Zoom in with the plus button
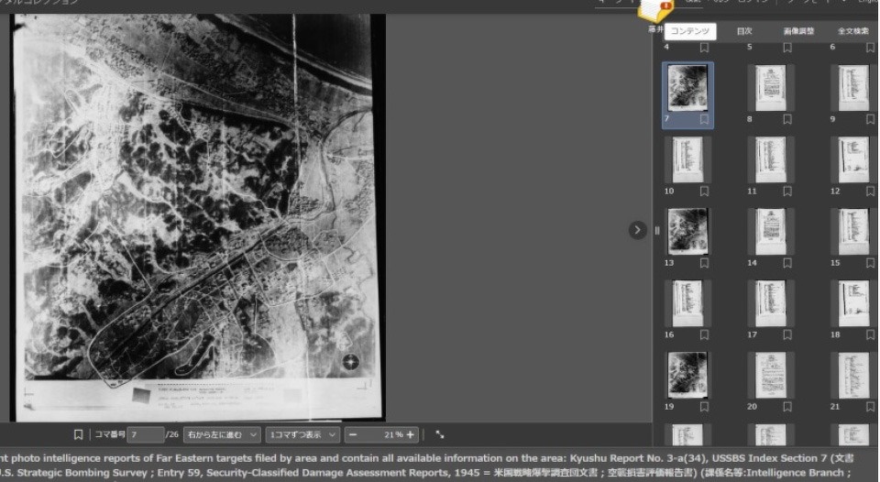Viewport: 880px width, 482px height. coord(411,434)
